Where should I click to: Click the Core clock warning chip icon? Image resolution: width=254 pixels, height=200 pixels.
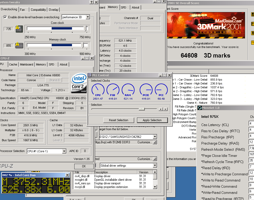[x=19, y=29]
